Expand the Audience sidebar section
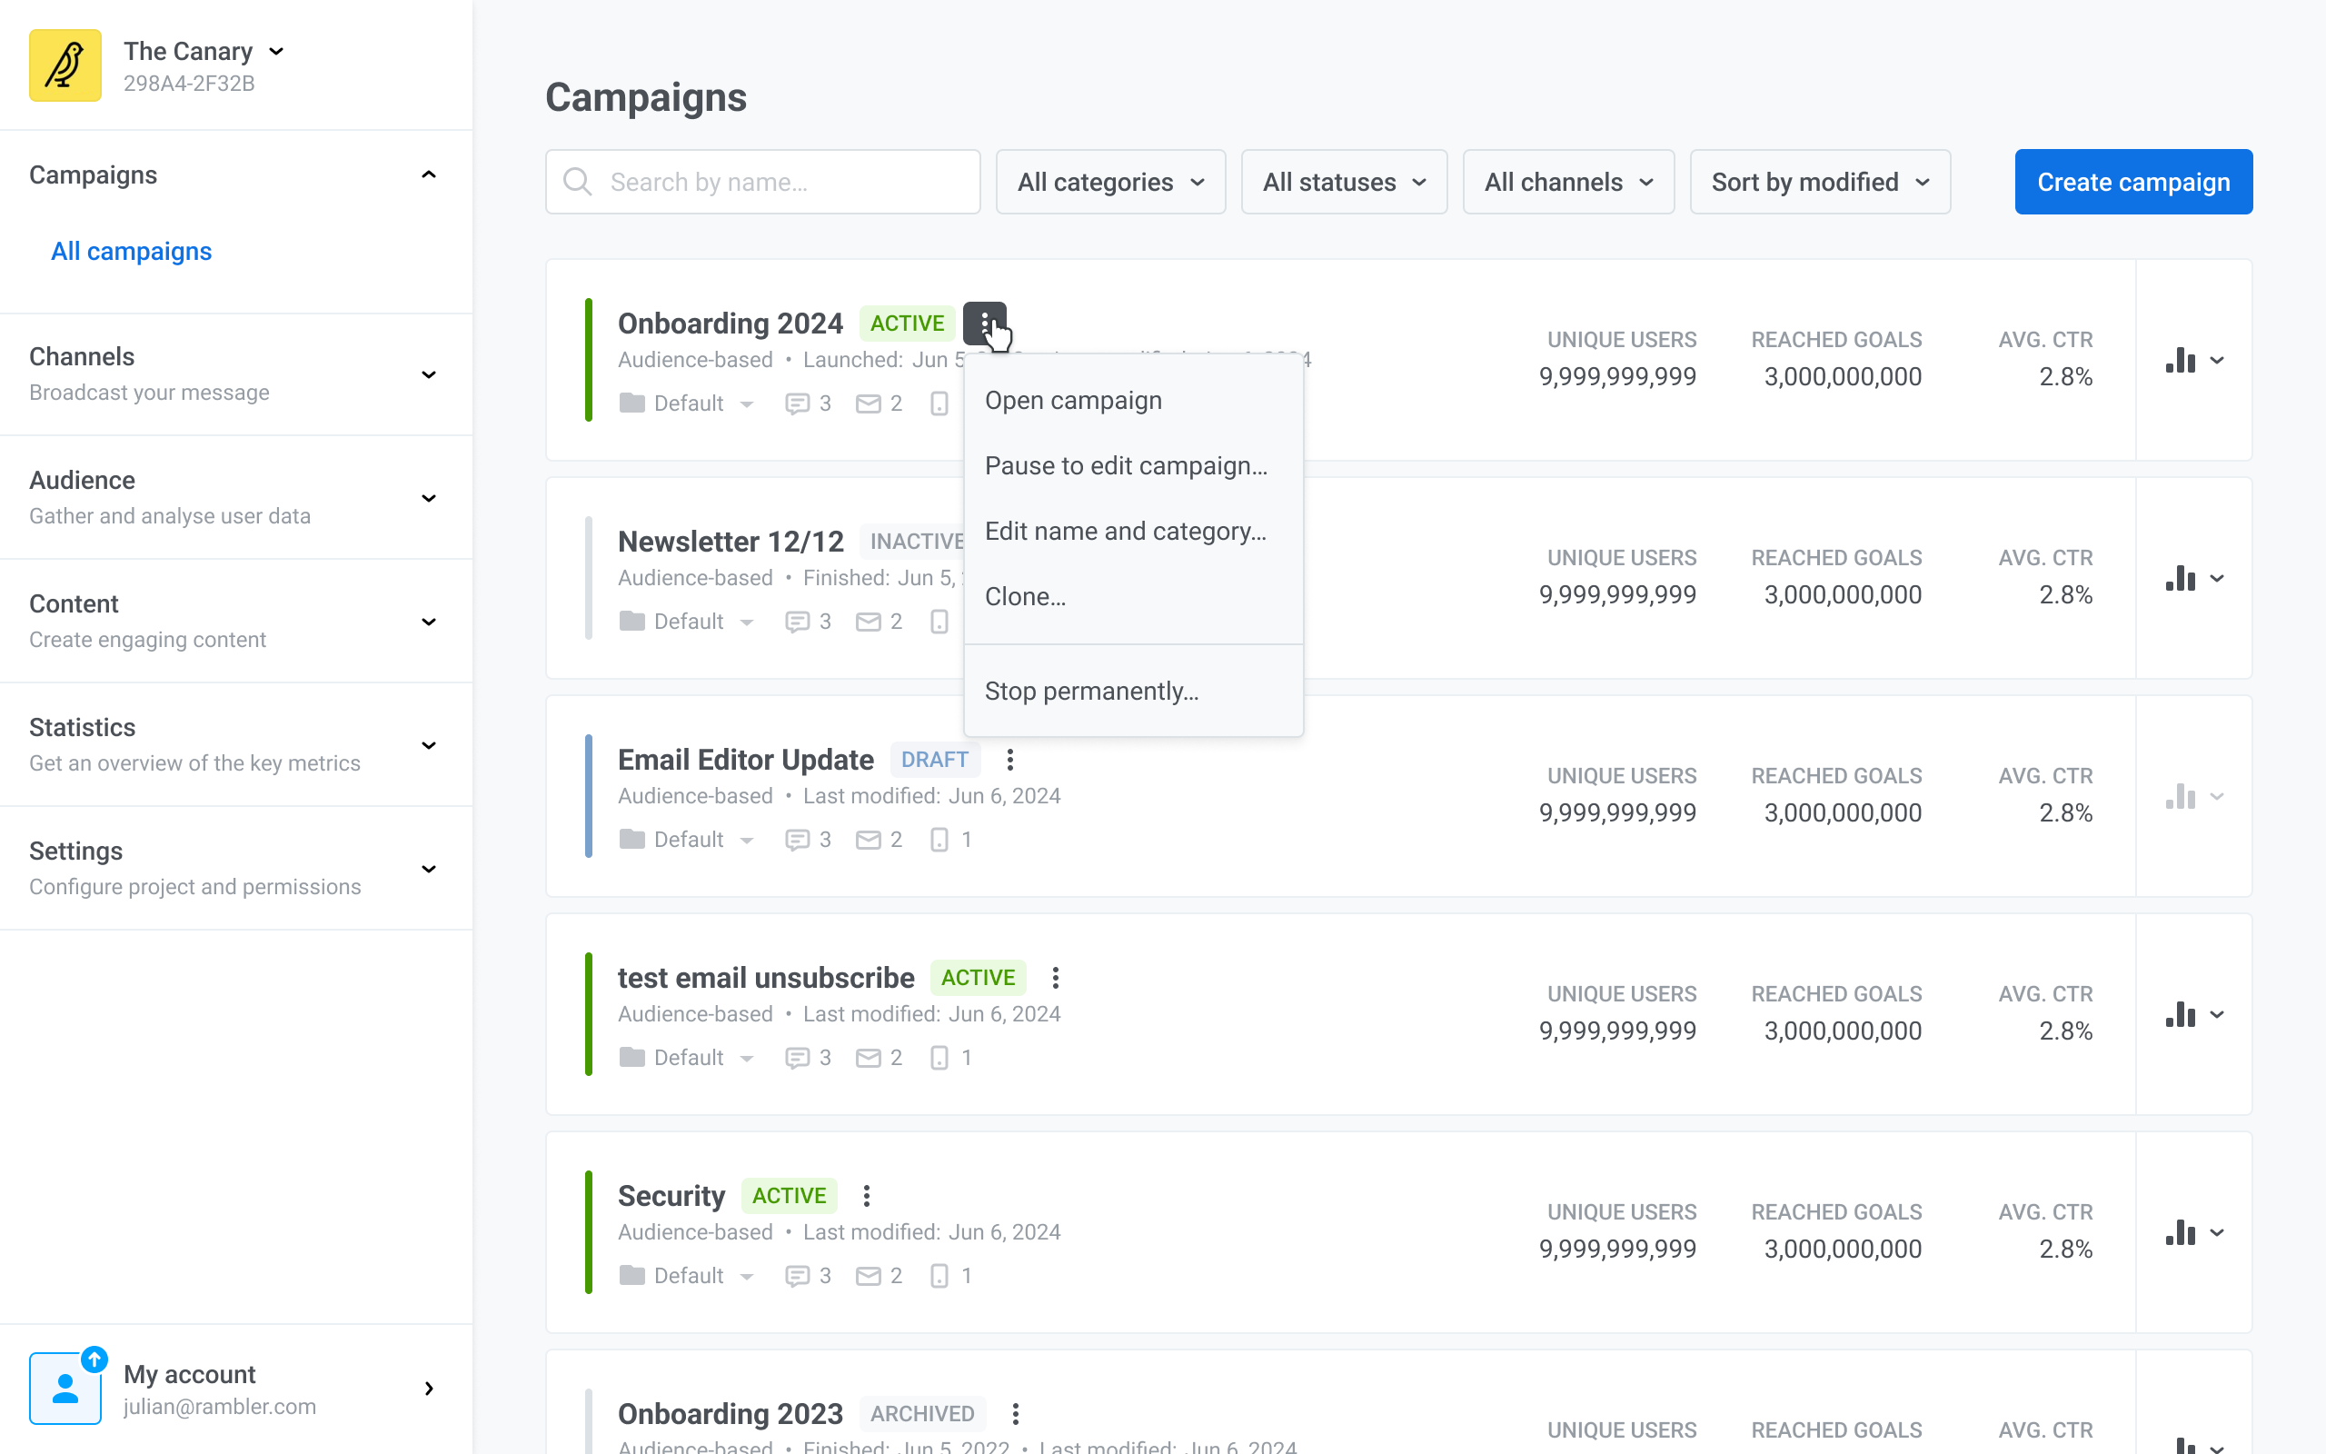 429,498
